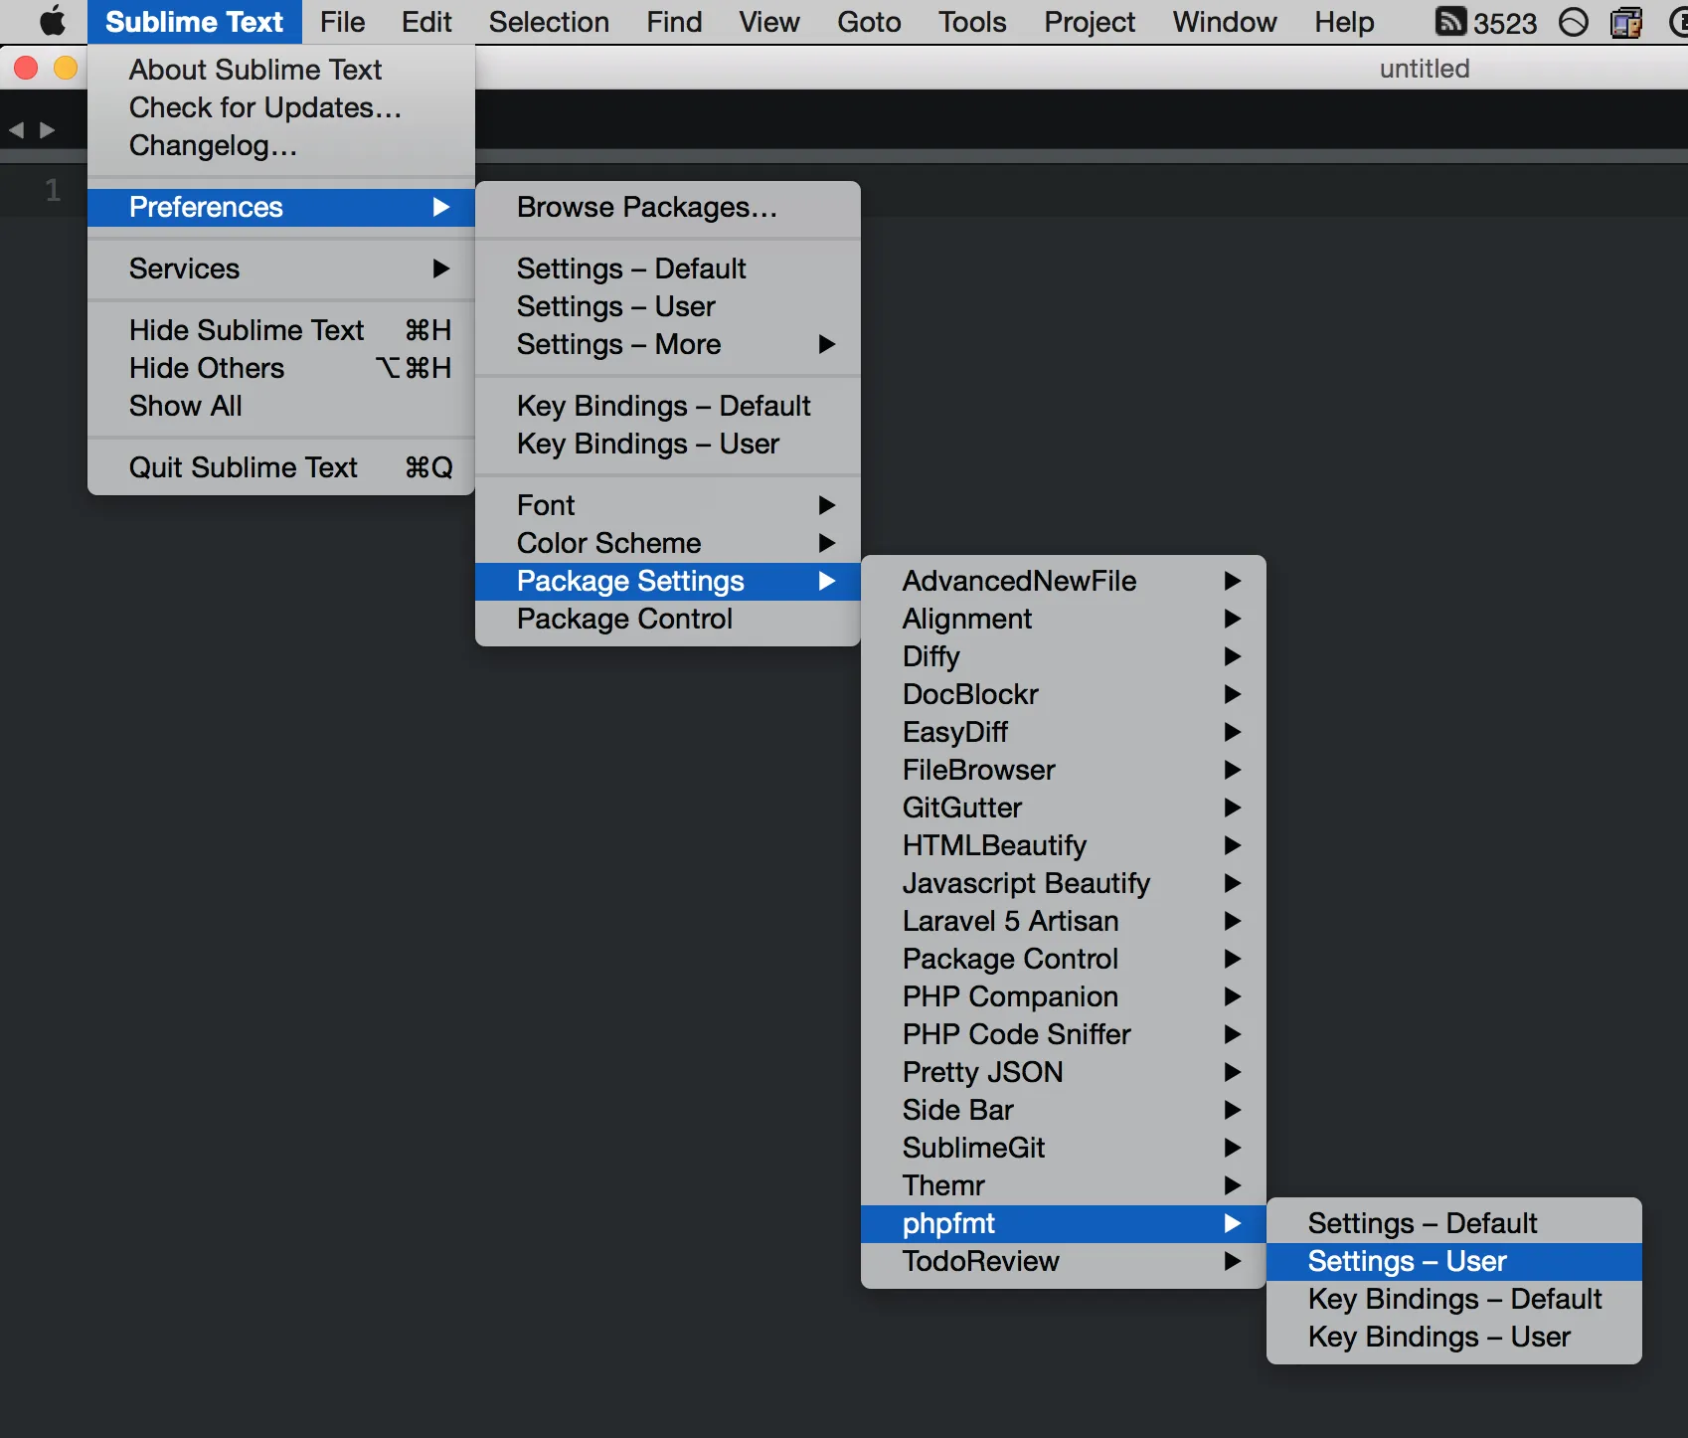Screen dimensions: 1688x1438
Task: Choose Hide Sublime Text
Action: (281, 330)
